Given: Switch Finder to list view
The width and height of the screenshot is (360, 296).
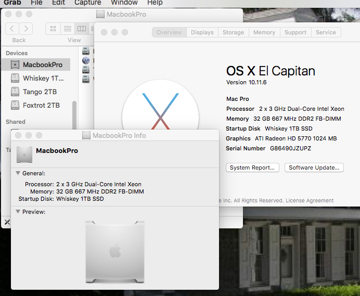Looking at the screenshot, I should click(x=68, y=29).
